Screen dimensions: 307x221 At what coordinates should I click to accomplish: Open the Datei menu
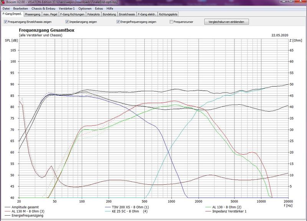point(6,8)
